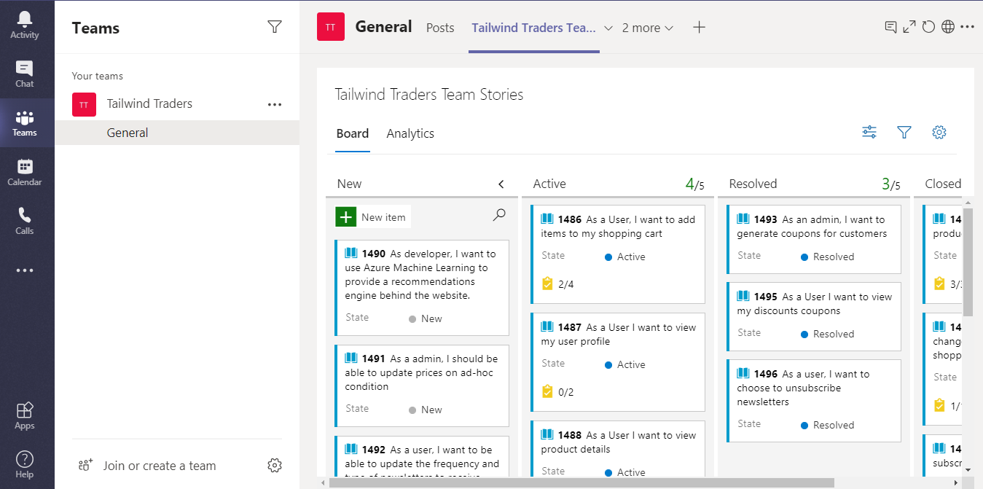Open story 1491 about updating prices
983x489 pixels.
tap(421, 372)
